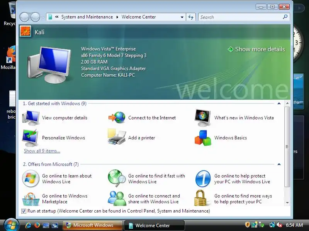Switch to Microsoft Windows taskbar button
Viewport: 309px width, 231px height.
(93, 225)
